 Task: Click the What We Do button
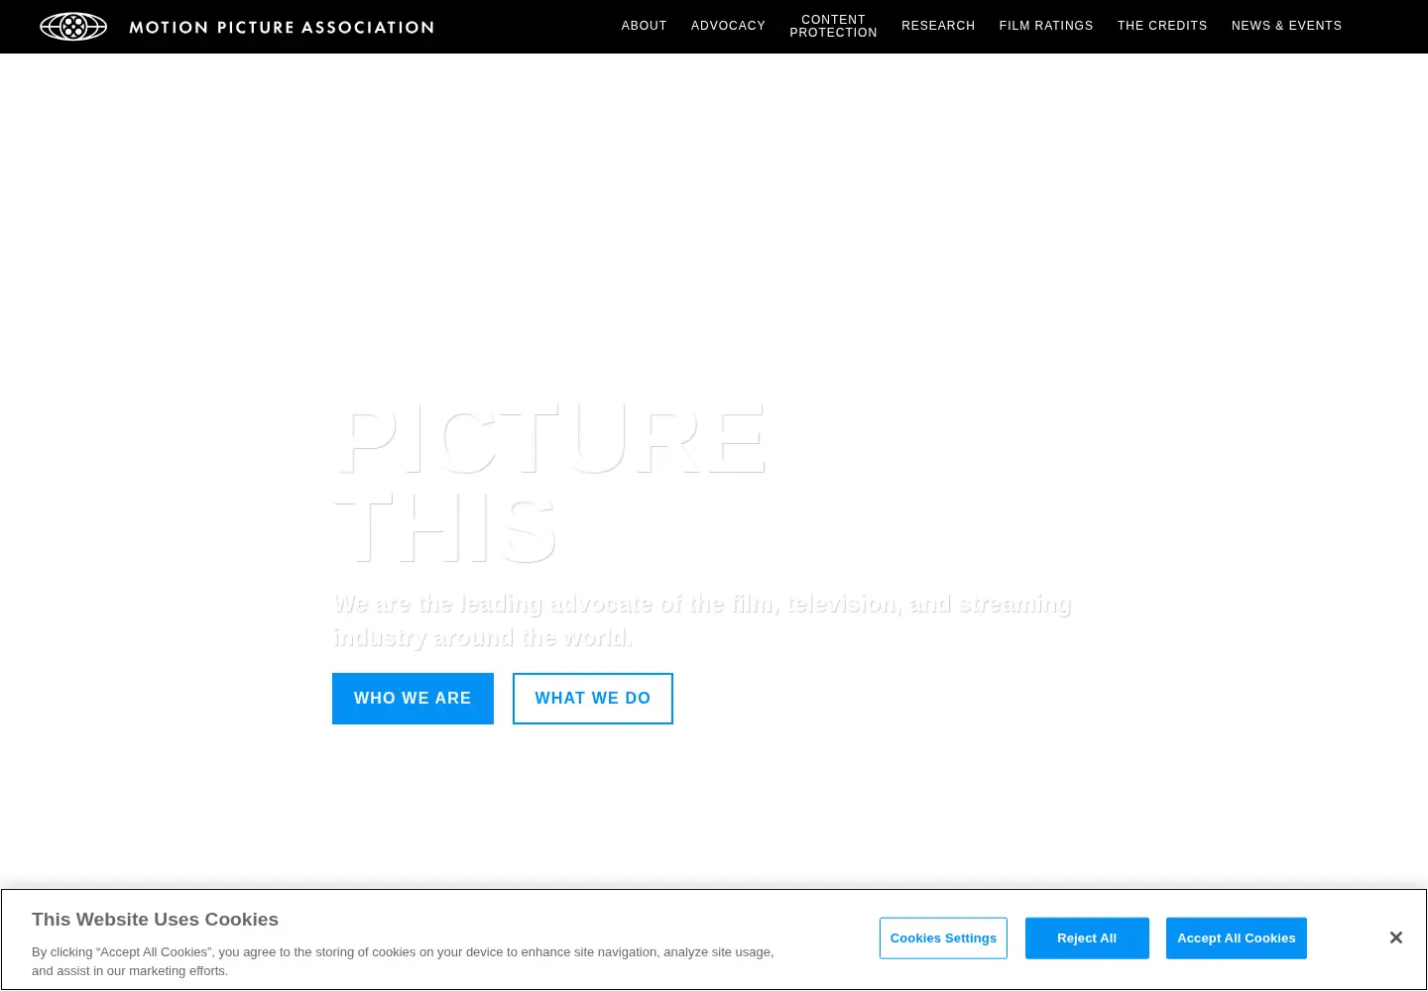[x=593, y=699]
